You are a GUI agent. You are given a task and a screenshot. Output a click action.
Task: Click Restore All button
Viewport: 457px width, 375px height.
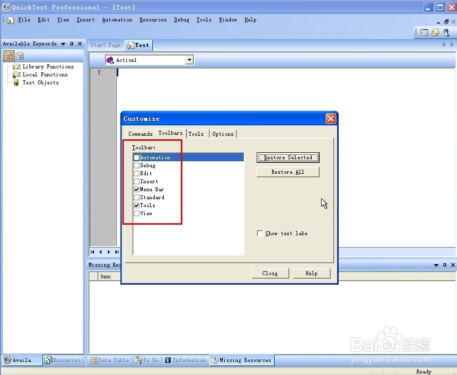pos(288,172)
